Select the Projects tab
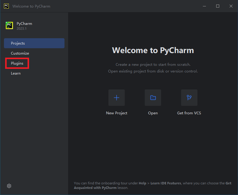Viewport: 238px width, 195px height. tap(34, 43)
